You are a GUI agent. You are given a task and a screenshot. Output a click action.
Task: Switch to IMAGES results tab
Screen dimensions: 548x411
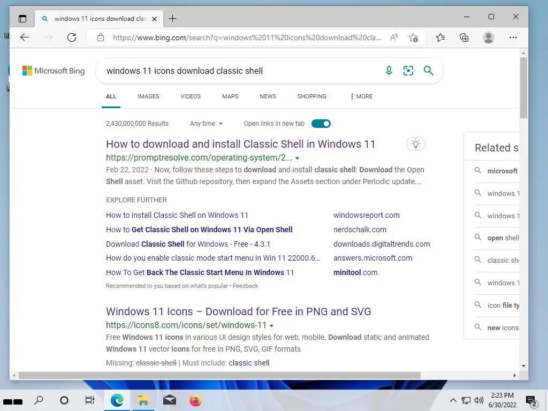148,96
